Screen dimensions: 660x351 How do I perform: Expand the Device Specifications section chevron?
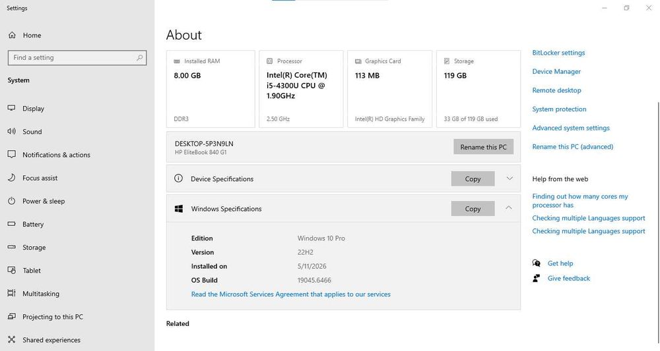tap(510, 178)
